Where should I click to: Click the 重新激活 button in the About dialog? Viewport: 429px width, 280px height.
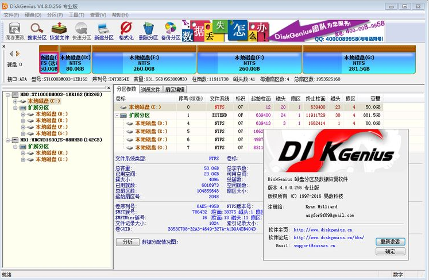coord(391,241)
